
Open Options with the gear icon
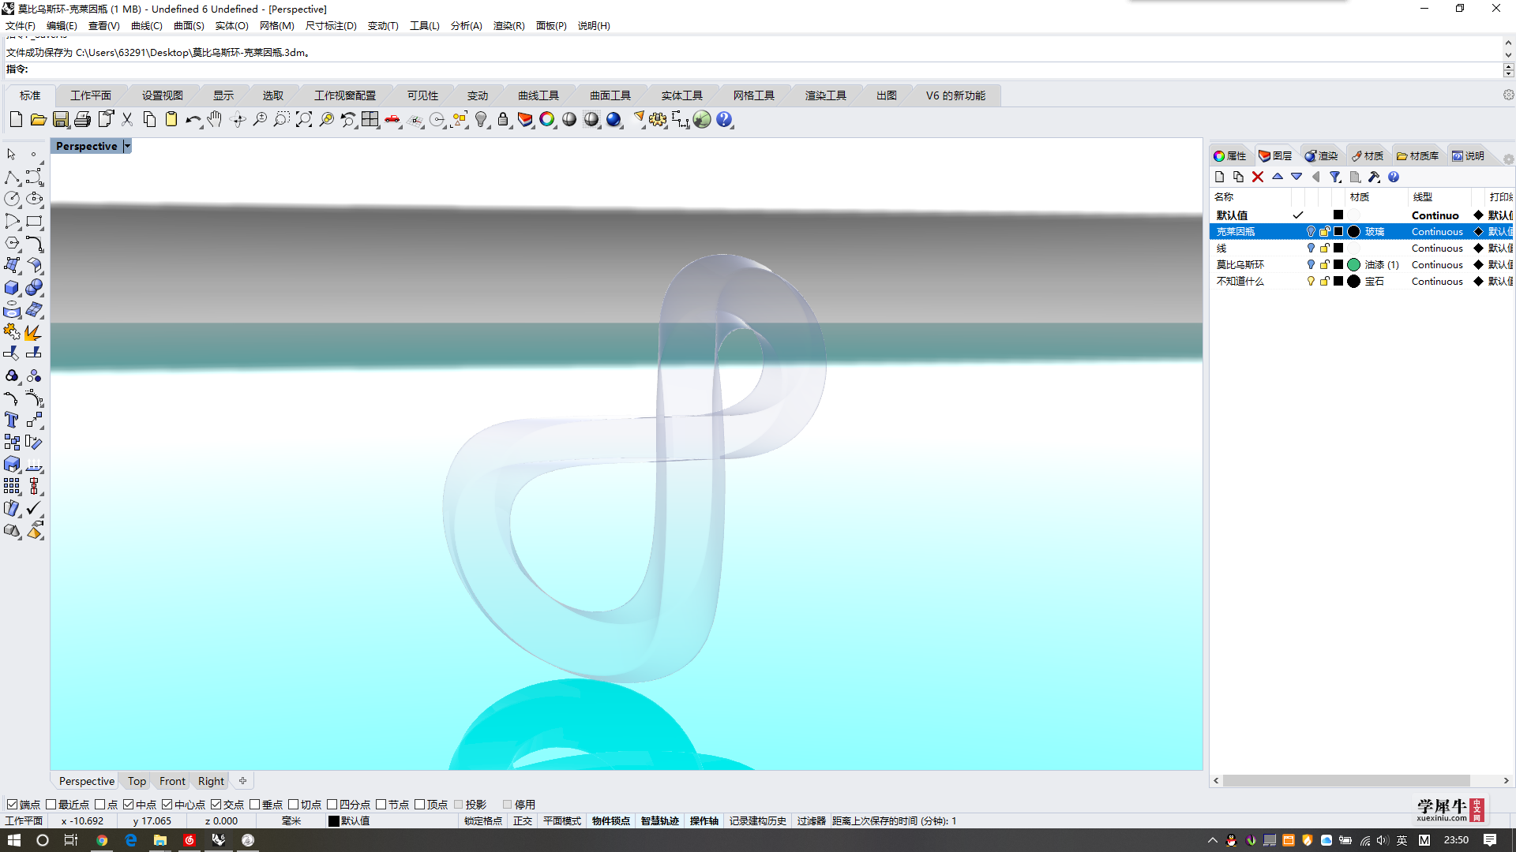[x=658, y=120]
